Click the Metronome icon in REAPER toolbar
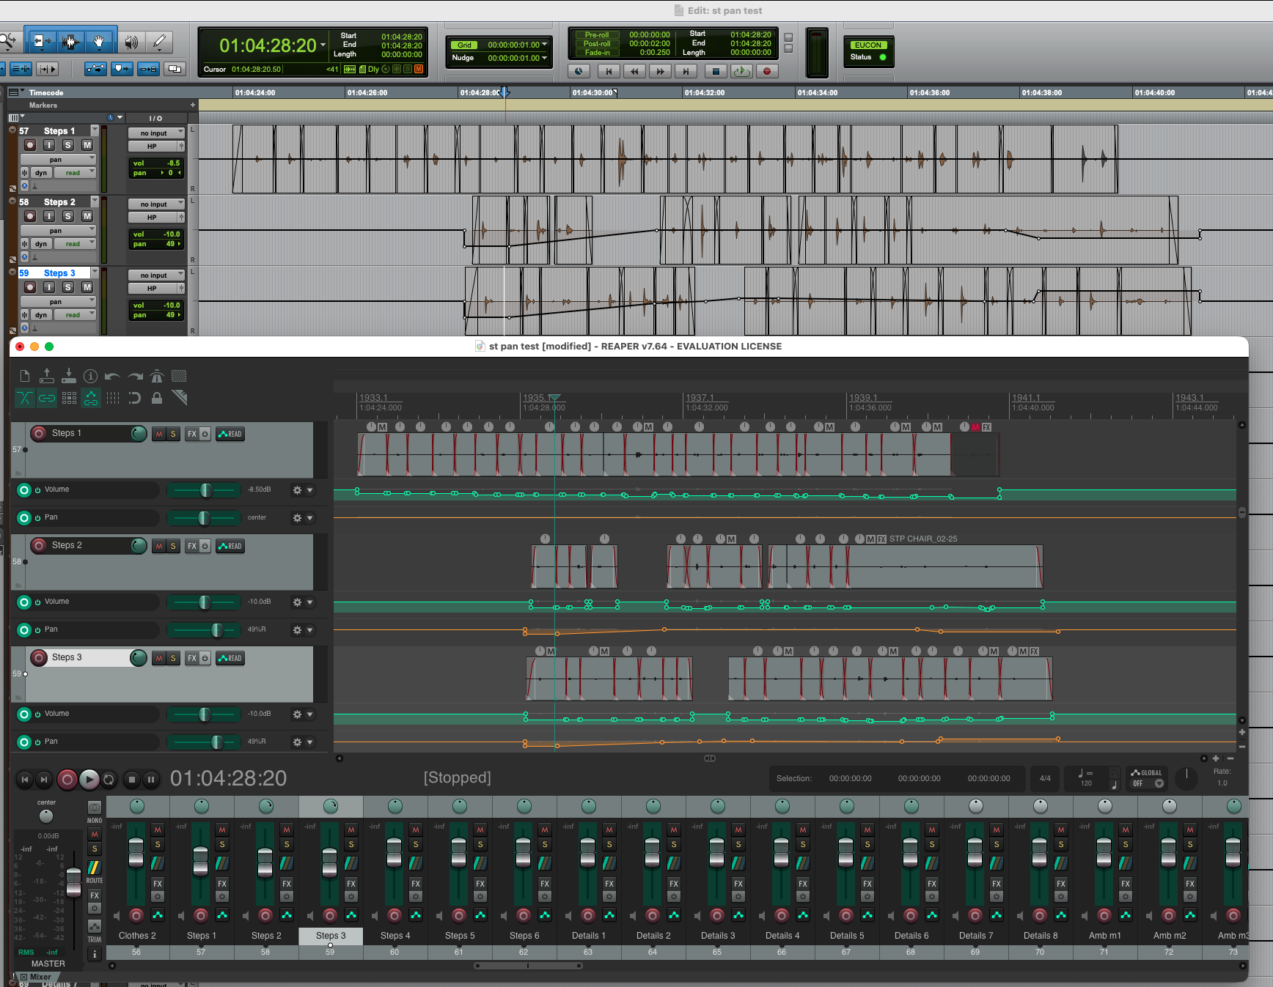Viewport: 1273px width, 987px height. click(x=157, y=376)
